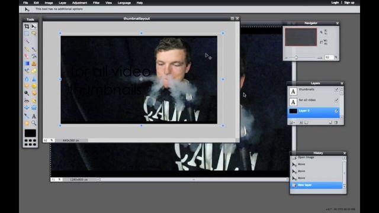Click the History panel scrollbar
This screenshot has width=379, height=213.
click(344, 172)
